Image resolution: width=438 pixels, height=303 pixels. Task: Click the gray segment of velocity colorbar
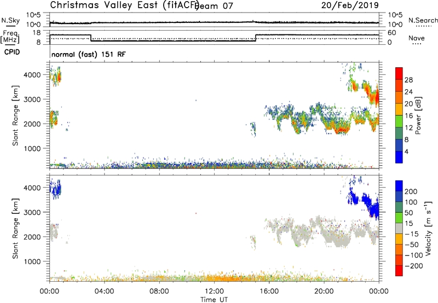399,229
